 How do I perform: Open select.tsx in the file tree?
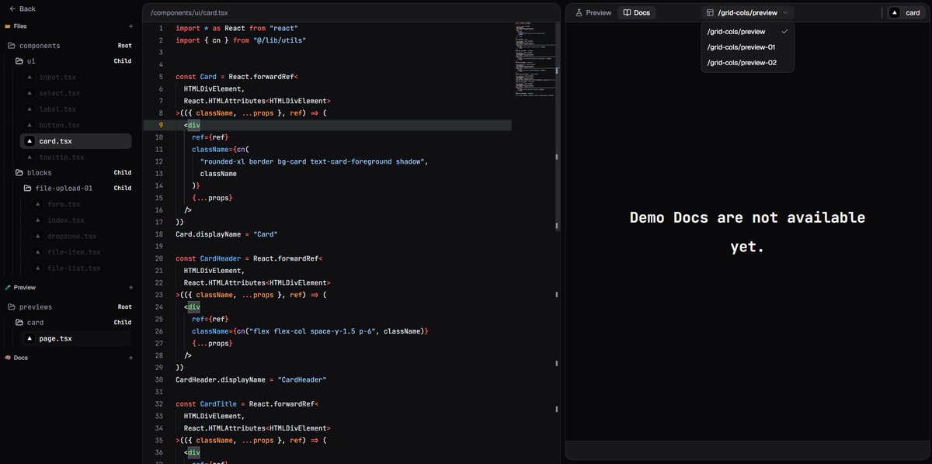[60, 93]
